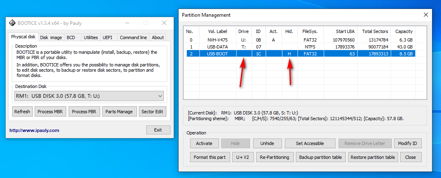Image resolution: width=441 pixels, height=178 pixels.
Task: Click the Start LBA column header
Action: (340, 31)
